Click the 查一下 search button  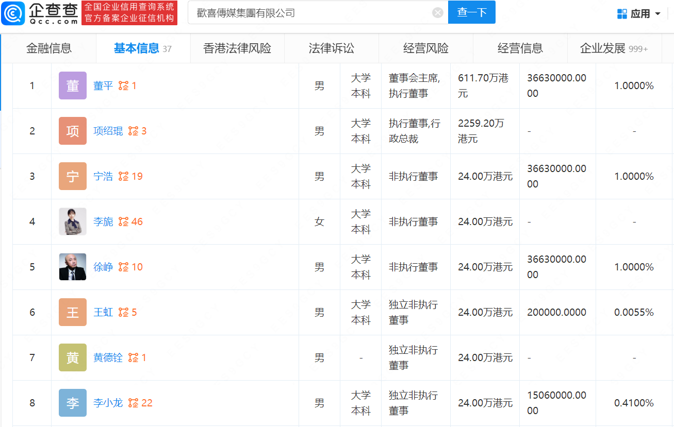pyautogui.click(x=472, y=12)
